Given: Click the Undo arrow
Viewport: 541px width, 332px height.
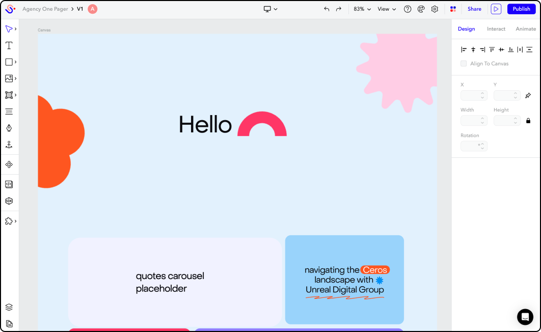Looking at the screenshot, I should point(327,9).
